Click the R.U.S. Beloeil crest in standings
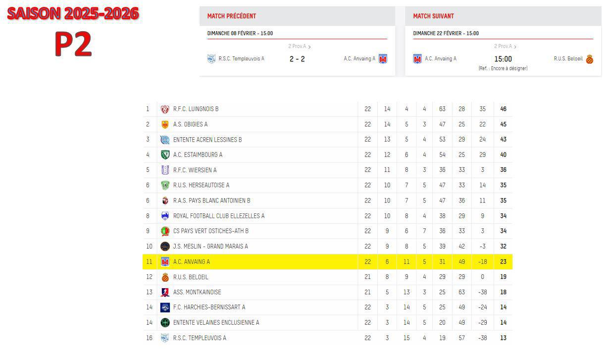The image size is (608, 356). coord(165,277)
